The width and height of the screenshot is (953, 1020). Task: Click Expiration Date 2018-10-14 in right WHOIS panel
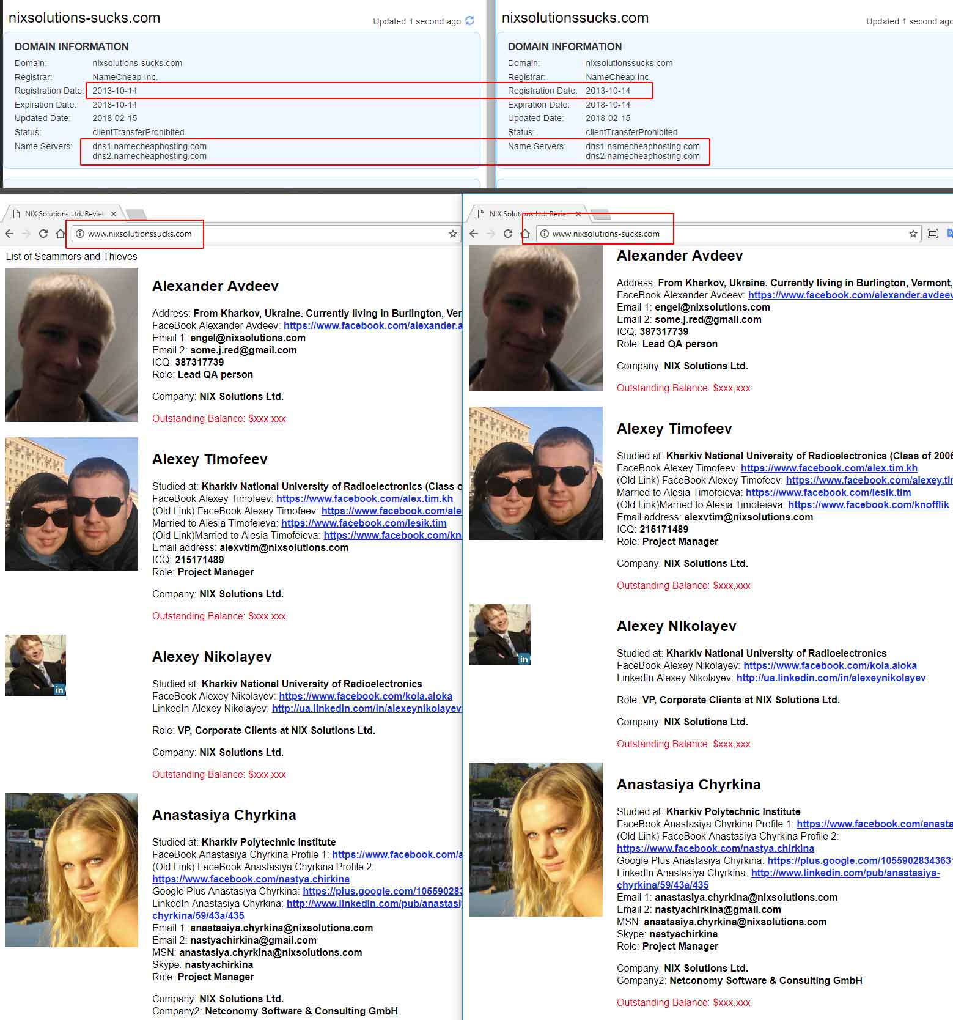(x=608, y=105)
